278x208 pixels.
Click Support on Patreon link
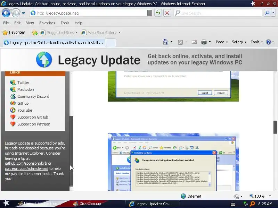coord(34,124)
